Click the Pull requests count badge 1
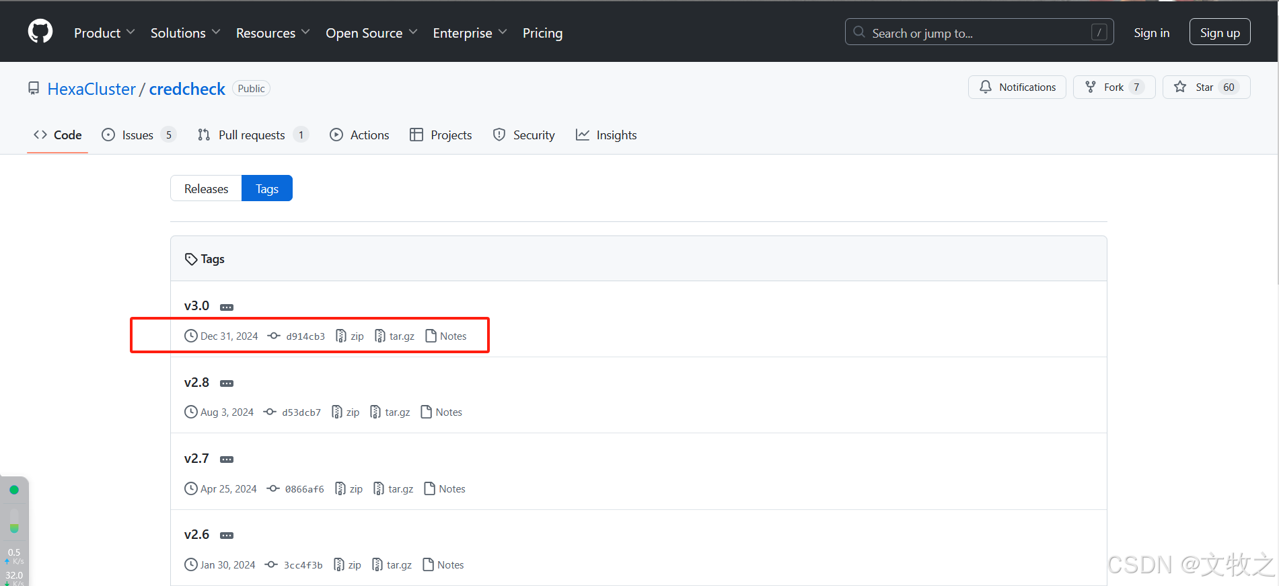This screenshot has width=1279, height=586. 301,135
